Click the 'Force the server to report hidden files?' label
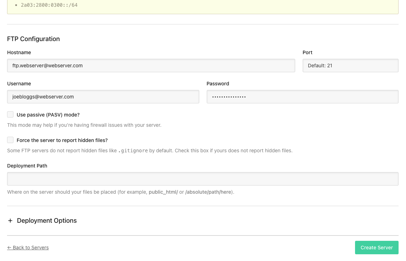 tap(62, 140)
